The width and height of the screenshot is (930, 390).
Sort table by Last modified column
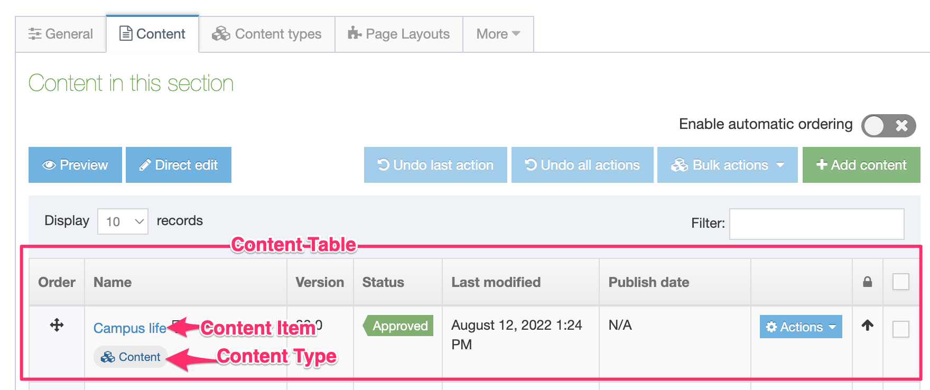pyautogui.click(x=496, y=282)
